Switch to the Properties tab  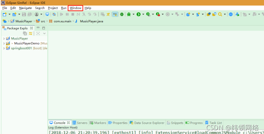118,123
